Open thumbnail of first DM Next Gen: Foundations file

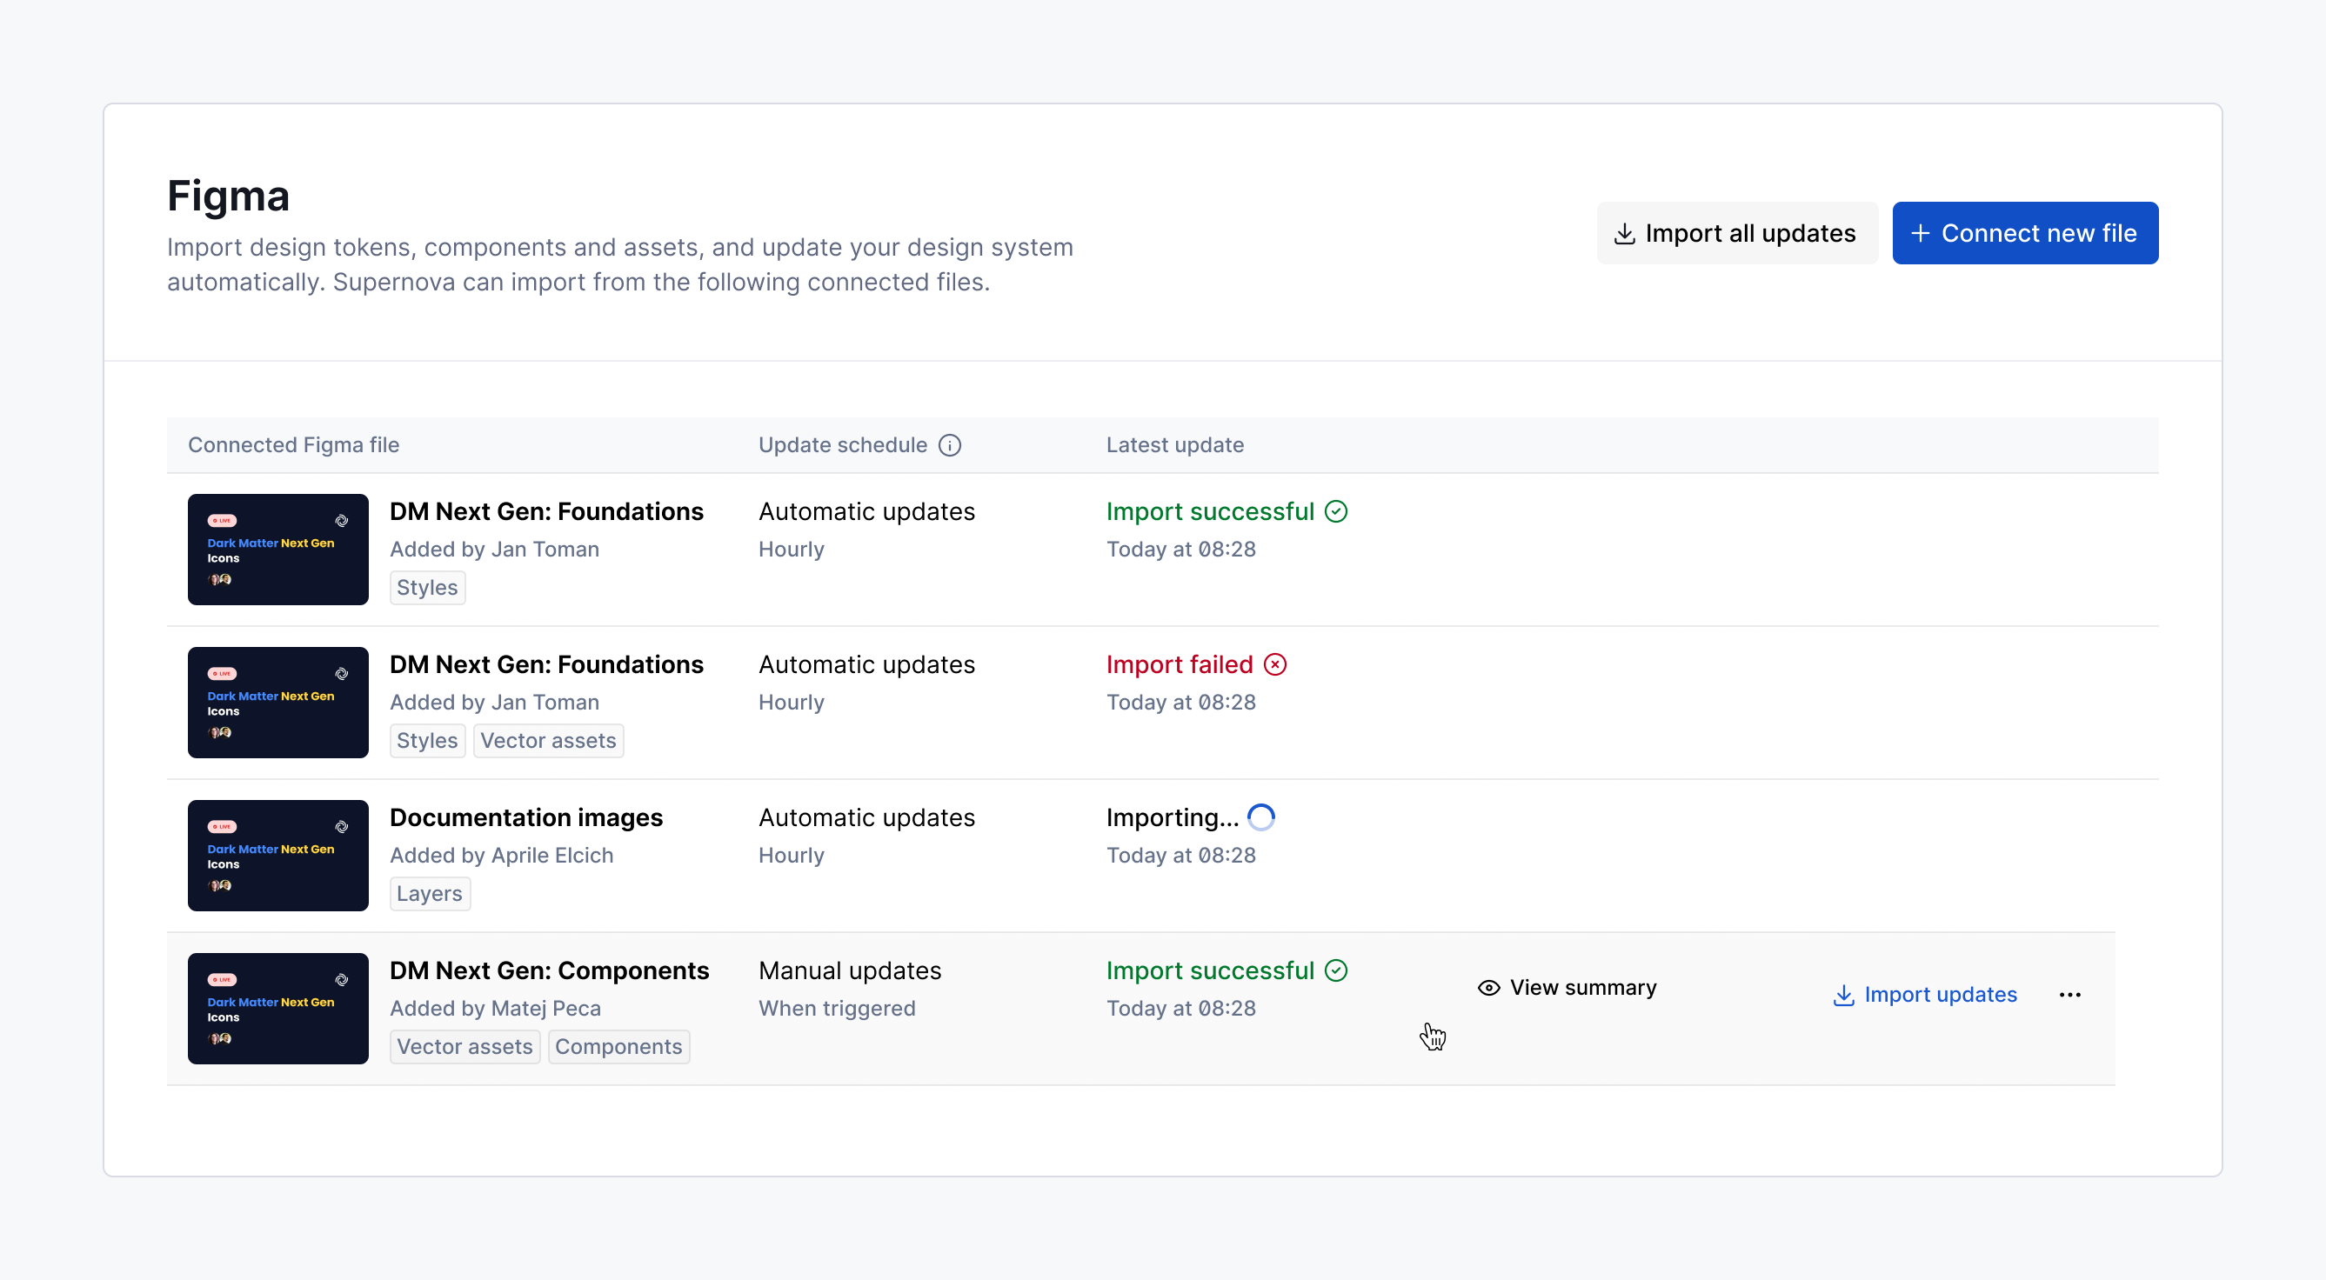[x=278, y=550]
